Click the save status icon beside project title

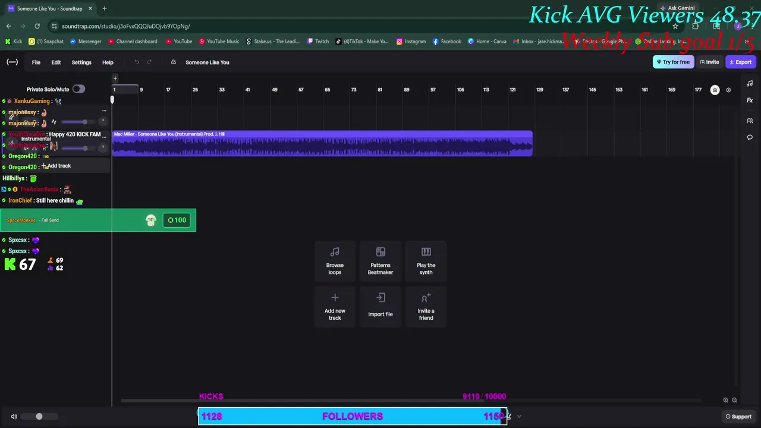tap(173, 62)
